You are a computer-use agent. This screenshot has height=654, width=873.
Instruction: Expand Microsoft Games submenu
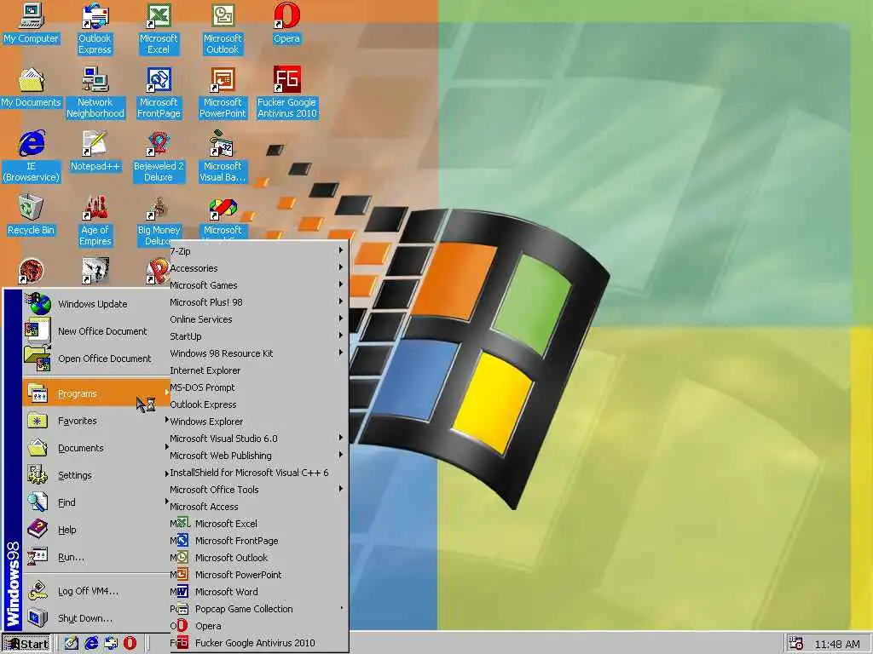258,285
